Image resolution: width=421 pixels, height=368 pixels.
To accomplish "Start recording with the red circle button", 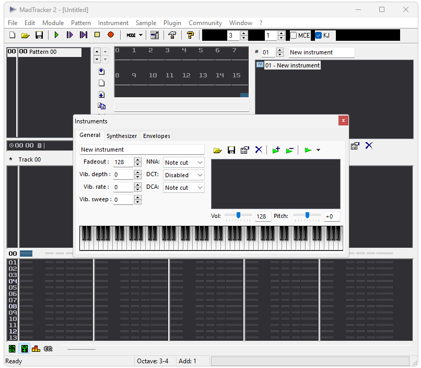I will click(111, 34).
